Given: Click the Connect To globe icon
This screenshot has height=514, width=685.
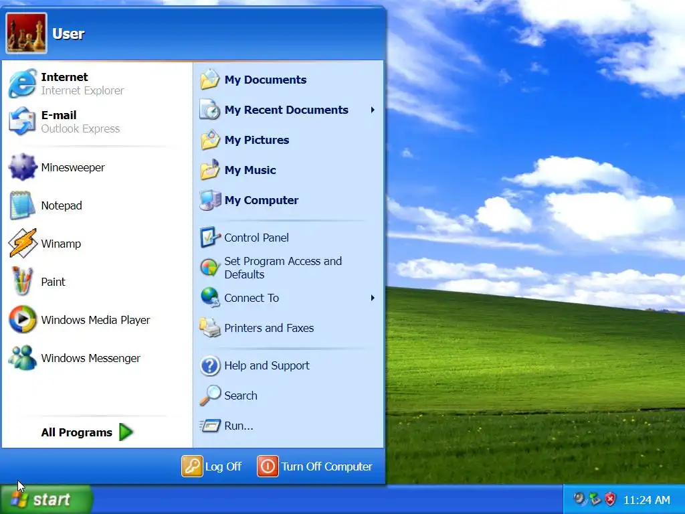Looking at the screenshot, I should (x=209, y=298).
